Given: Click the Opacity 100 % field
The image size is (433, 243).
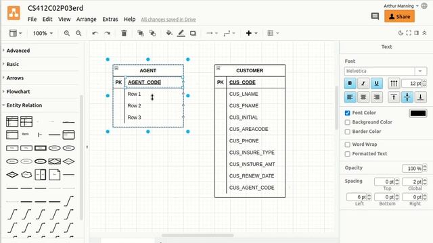Looking at the screenshot, I should click(x=412, y=168).
